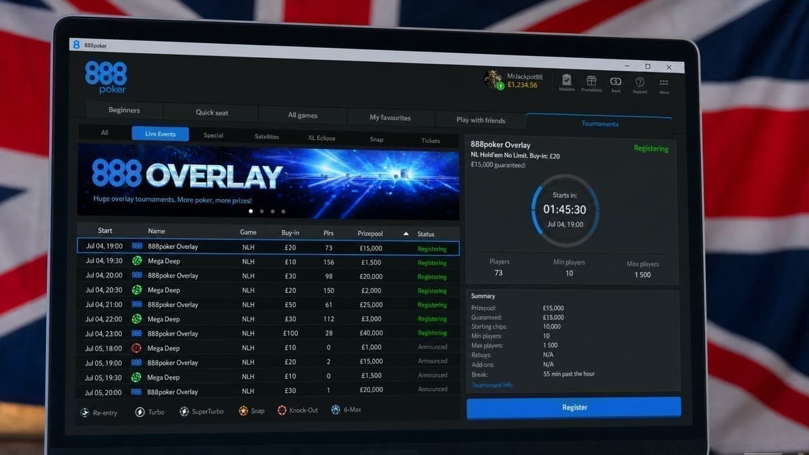This screenshot has width=809, height=455.
Task: Click the 888 icon on Jul 04, 23:00 row
Action: [137, 334]
